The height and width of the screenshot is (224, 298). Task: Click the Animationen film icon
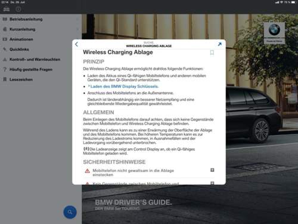click(5, 39)
